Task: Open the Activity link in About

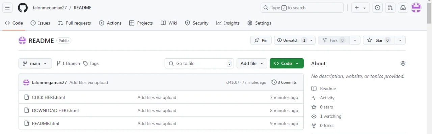Action: (323, 98)
